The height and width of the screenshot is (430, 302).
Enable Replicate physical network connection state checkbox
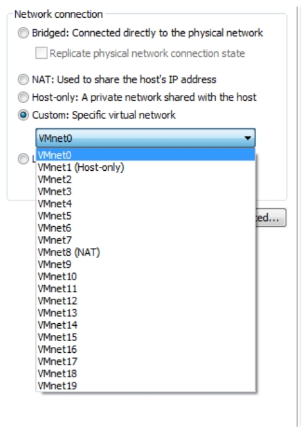tap(41, 53)
